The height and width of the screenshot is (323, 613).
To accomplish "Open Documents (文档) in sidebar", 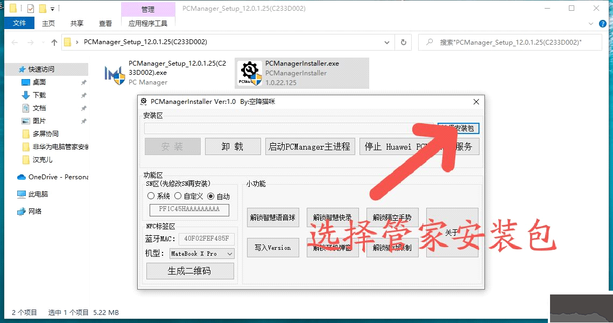I will pyautogui.click(x=39, y=108).
